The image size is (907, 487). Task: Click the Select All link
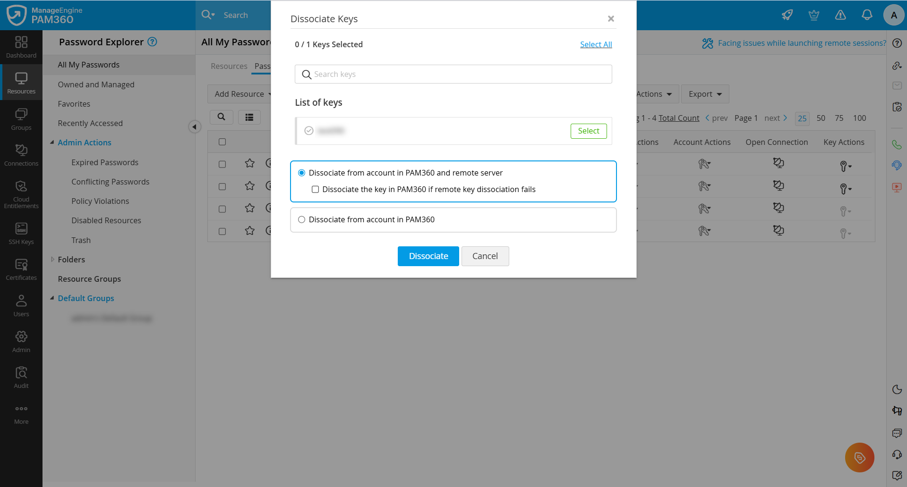[596, 44]
